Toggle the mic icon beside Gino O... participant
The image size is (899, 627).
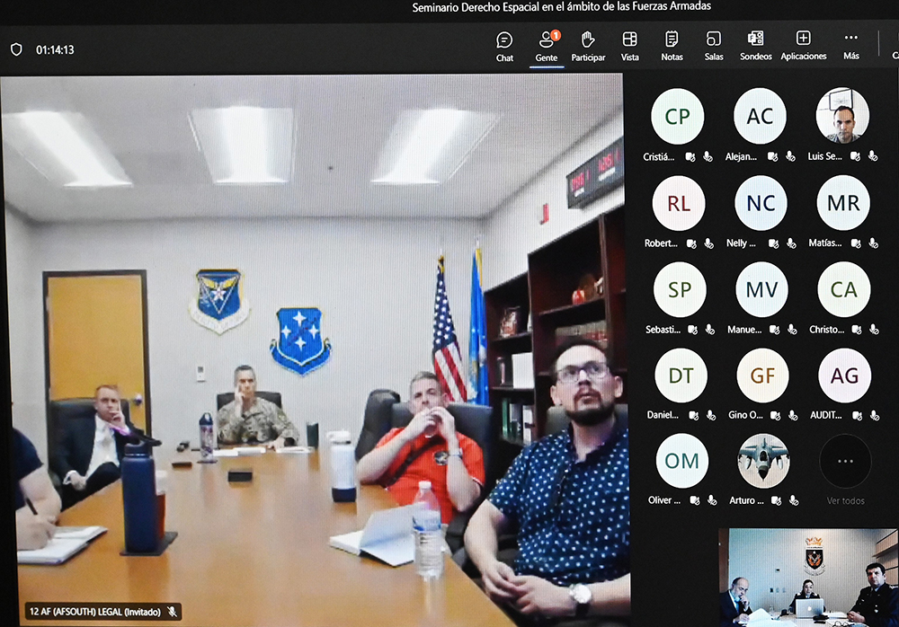click(793, 416)
